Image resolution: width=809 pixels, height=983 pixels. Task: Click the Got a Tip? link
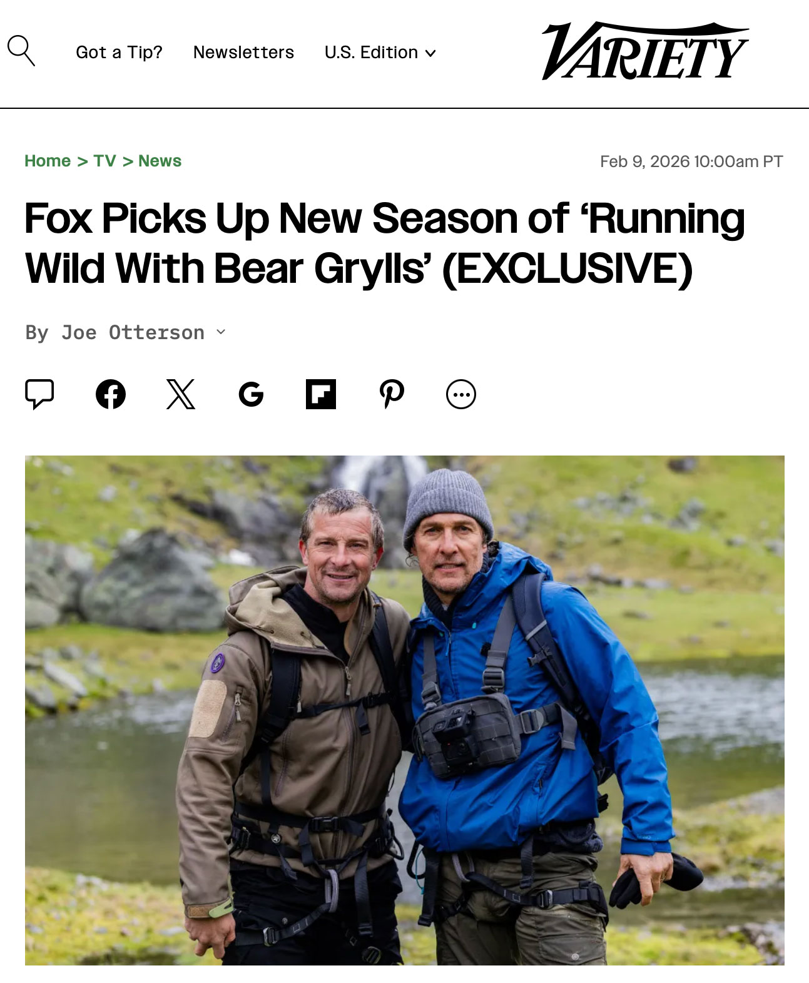click(118, 53)
